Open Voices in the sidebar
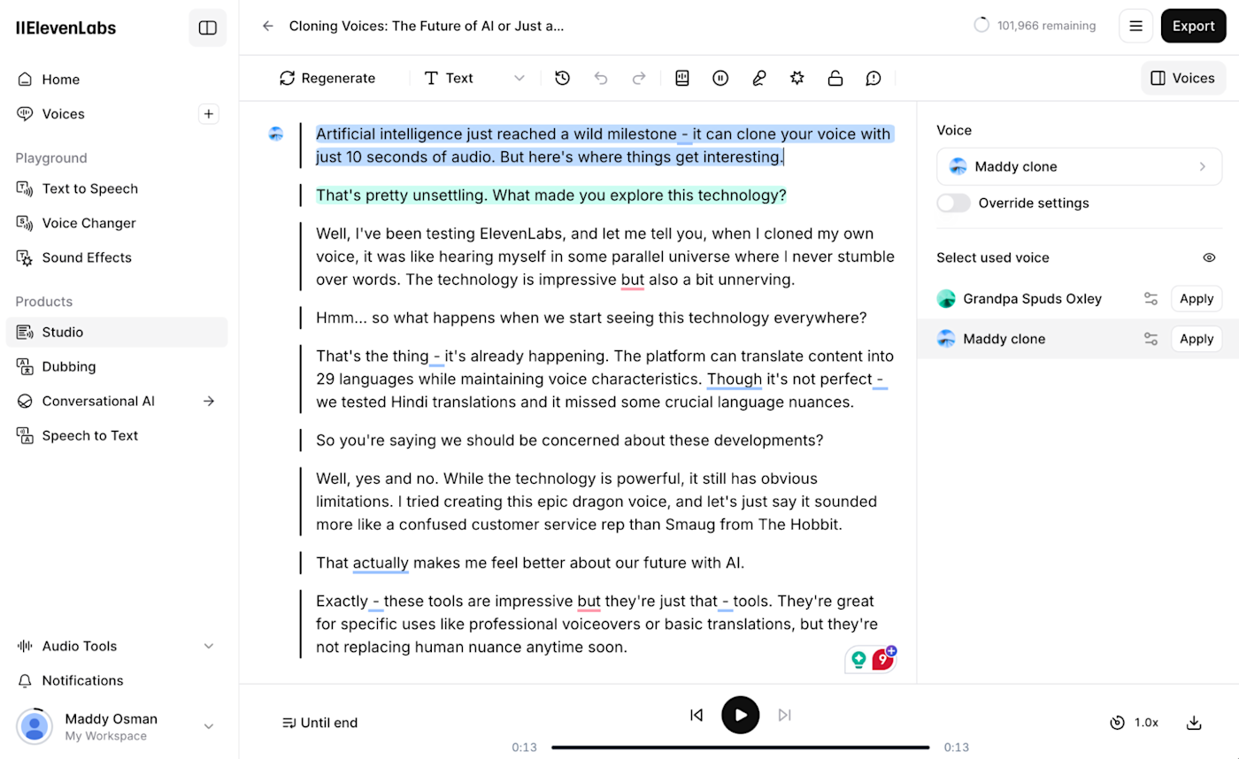The width and height of the screenshot is (1239, 759). tap(64, 114)
